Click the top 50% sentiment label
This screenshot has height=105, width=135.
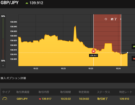coord(3,16)
